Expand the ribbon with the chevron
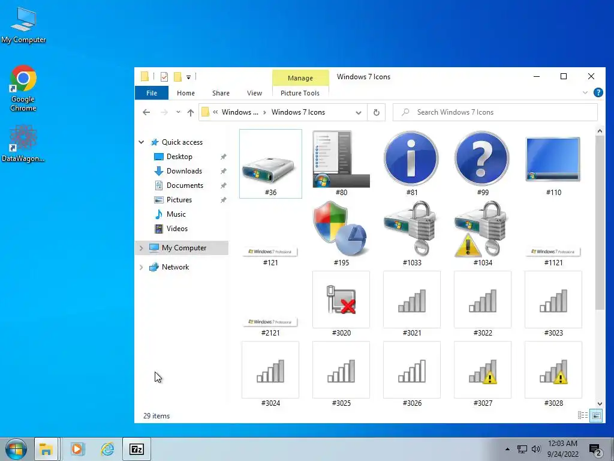The height and width of the screenshot is (461, 614). coord(585,92)
